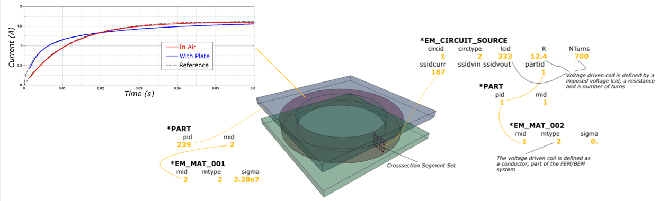Select the *EM_MAT_001 keyword heading
This screenshot has width=659, height=201.
point(198,164)
